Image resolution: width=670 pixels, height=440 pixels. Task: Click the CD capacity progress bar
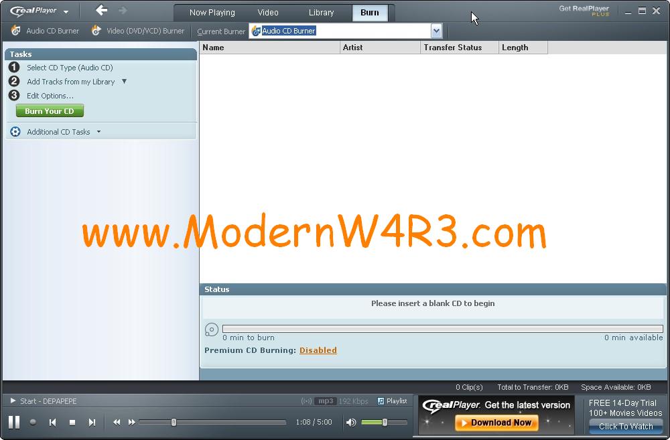(x=443, y=329)
